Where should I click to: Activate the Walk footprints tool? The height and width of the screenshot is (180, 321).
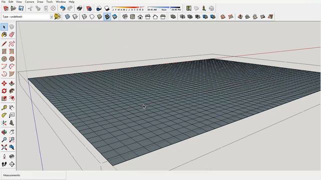[x=4, y=164]
